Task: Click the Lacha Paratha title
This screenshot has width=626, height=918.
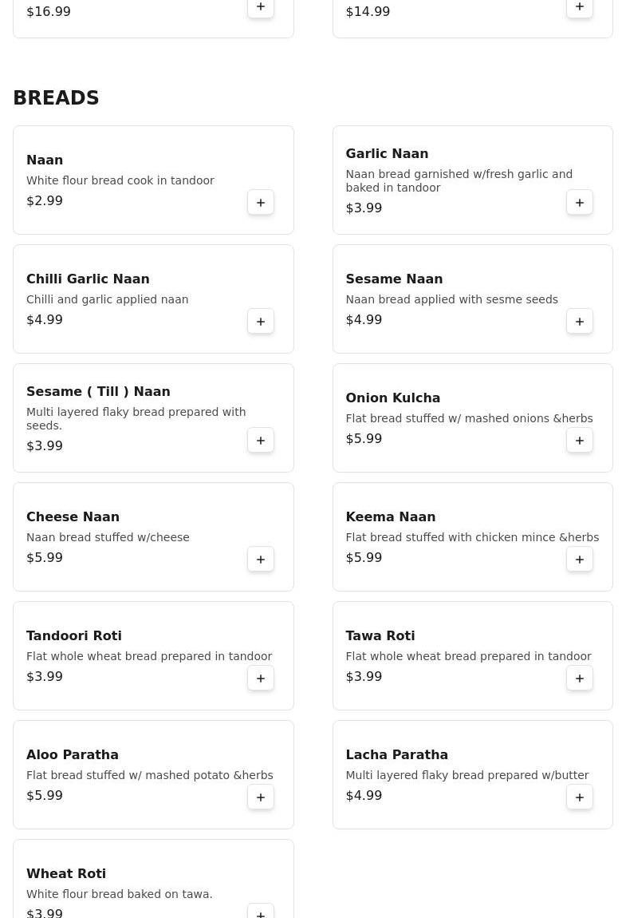Action: click(396, 754)
